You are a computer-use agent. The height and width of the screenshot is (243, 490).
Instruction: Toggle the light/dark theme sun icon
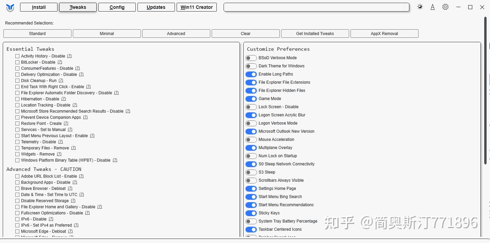(x=420, y=7)
